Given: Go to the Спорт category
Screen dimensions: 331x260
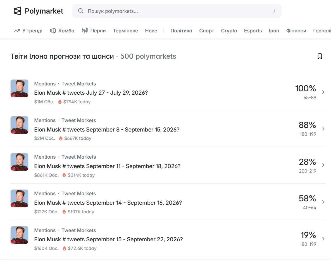Looking at the screenshot, I should pos(207,31).
